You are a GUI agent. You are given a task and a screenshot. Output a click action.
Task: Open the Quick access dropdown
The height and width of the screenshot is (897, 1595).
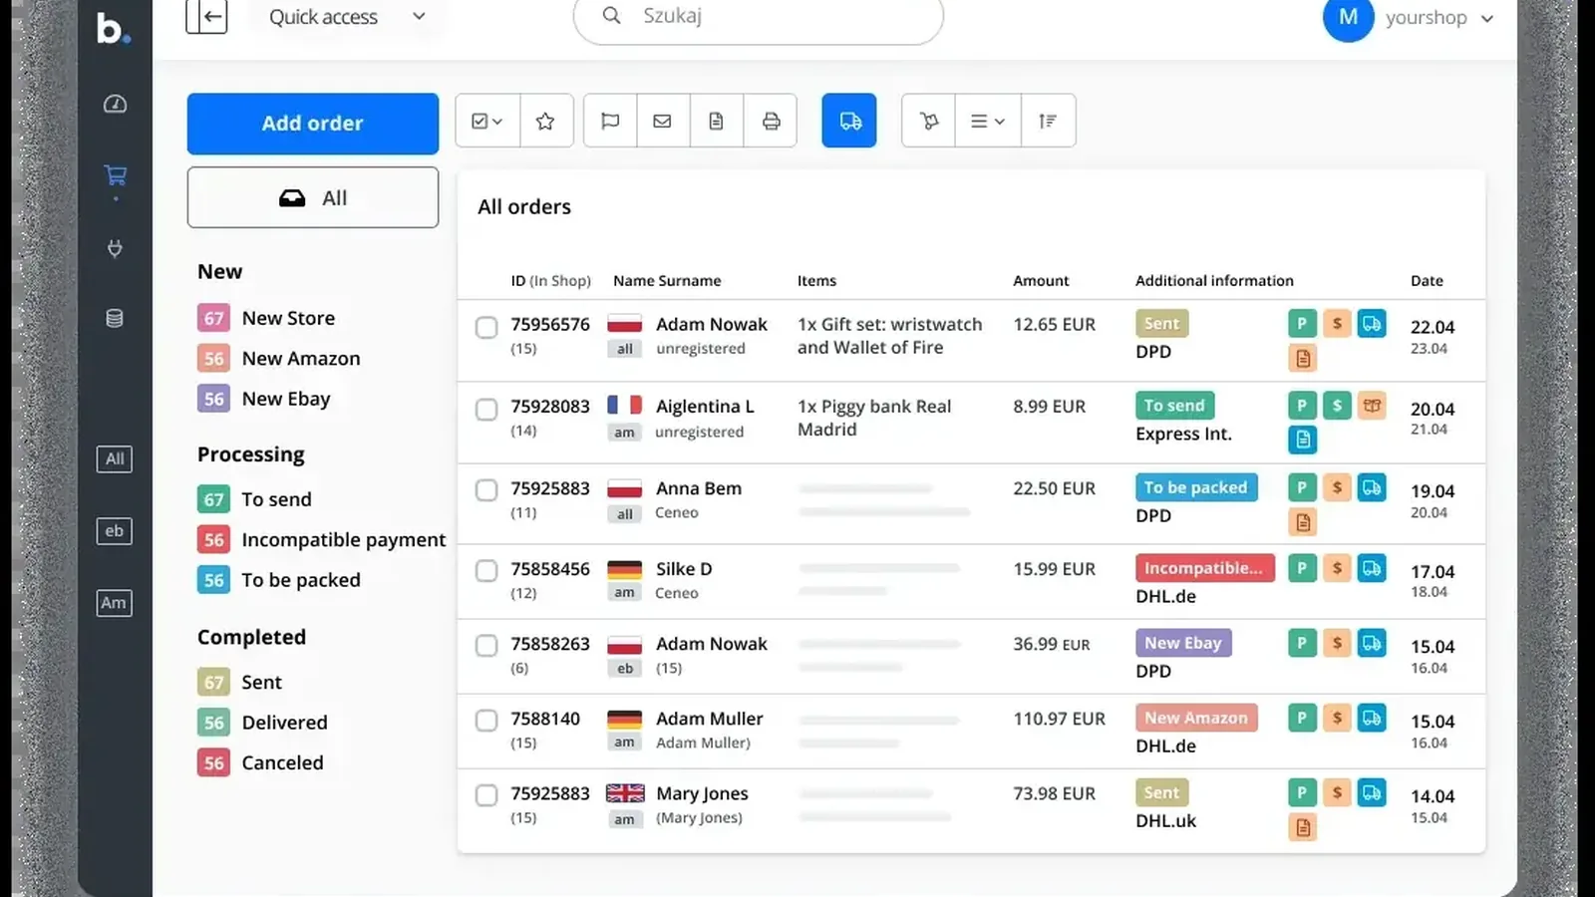click(x=347, y=17)
